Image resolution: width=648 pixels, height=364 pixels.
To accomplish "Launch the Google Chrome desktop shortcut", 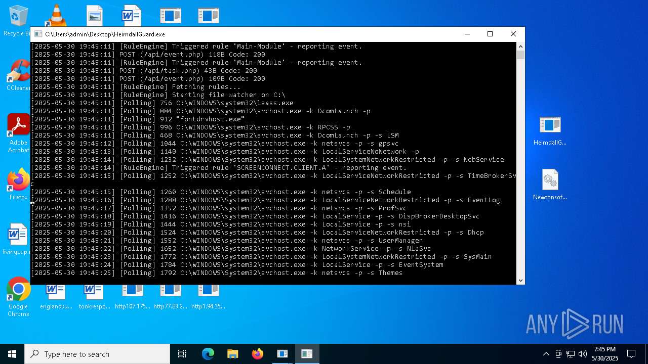I will point(18,297).
